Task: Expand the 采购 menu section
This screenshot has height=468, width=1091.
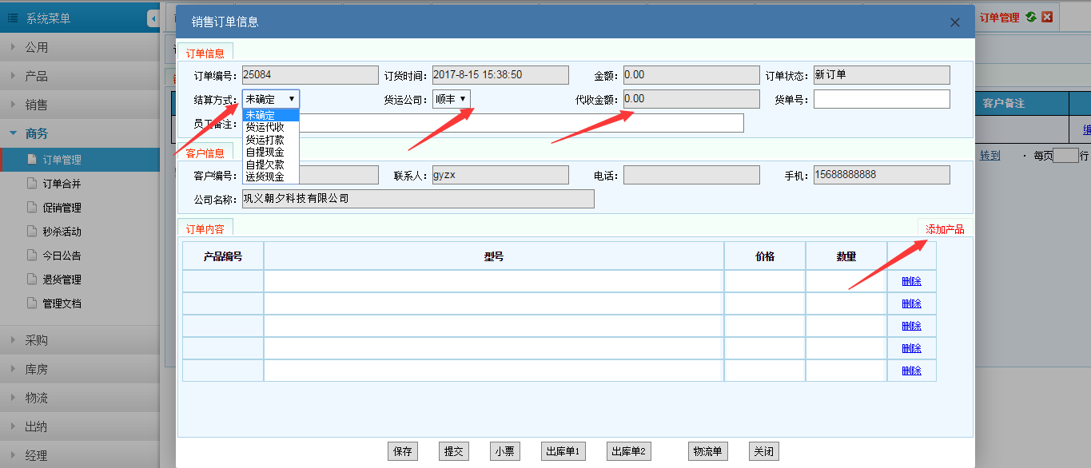Action: pos(80,340)
